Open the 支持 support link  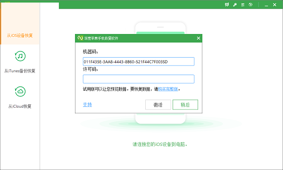[x=87, y=105]
